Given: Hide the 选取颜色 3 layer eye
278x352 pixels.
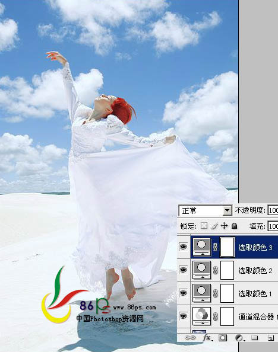Looking at the screenshot, I should 183,247.
